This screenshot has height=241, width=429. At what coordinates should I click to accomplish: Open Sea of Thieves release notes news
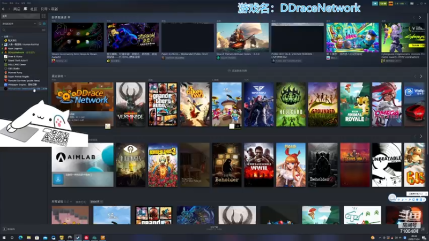coord(243,37)
